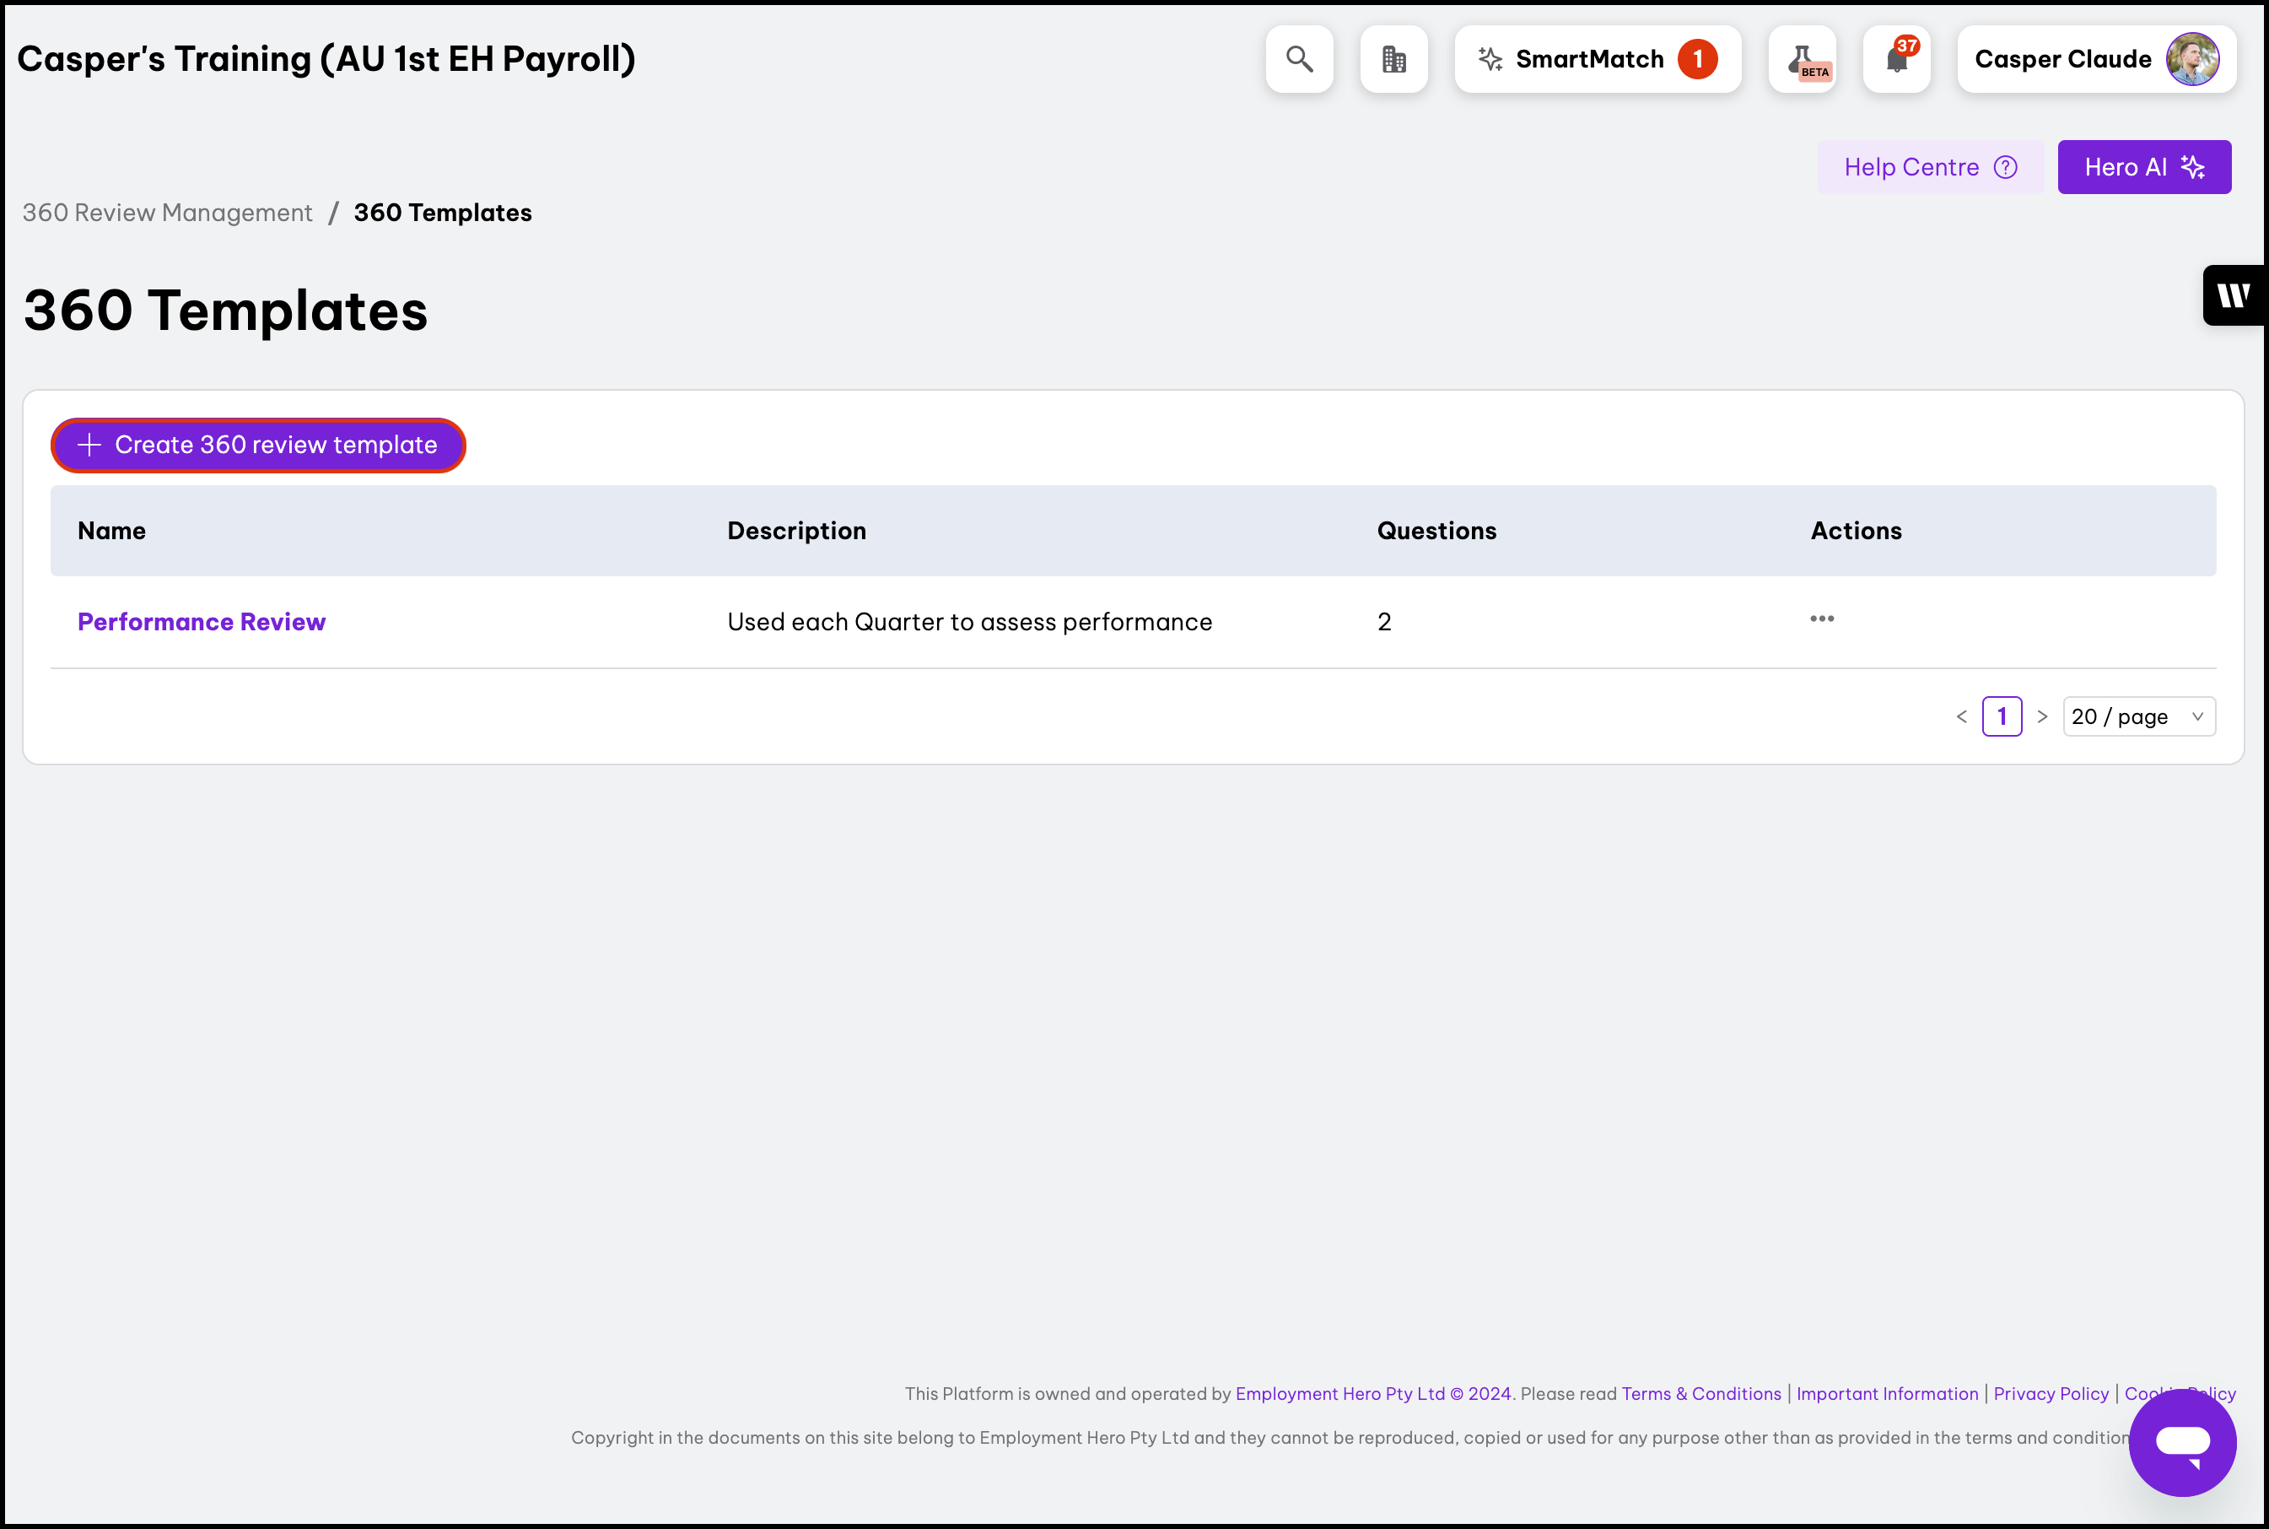Click Casper Claude profile avatar

click(2192, 59)
